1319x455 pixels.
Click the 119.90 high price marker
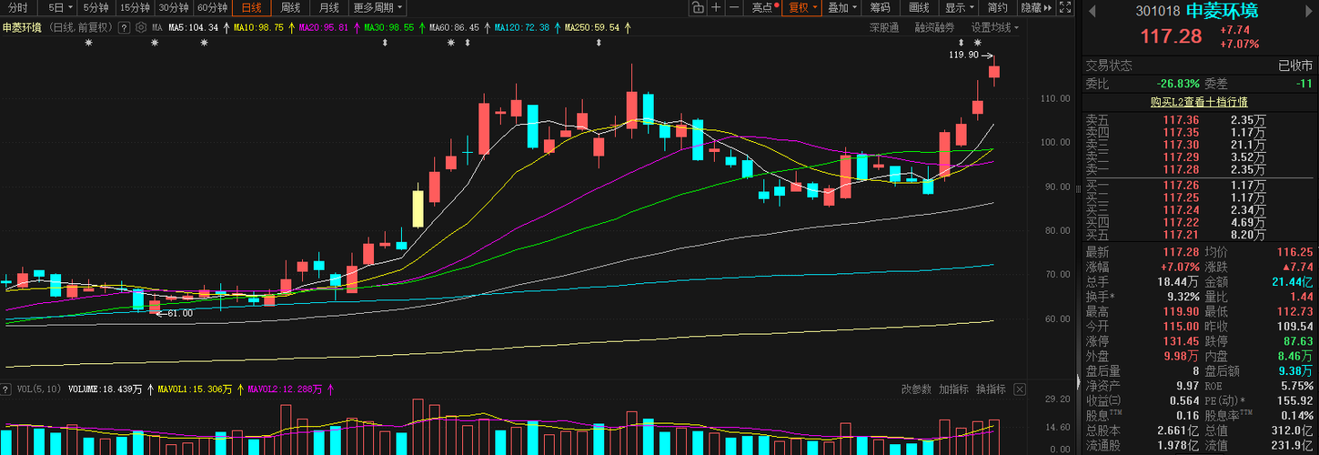coord(963,55)
